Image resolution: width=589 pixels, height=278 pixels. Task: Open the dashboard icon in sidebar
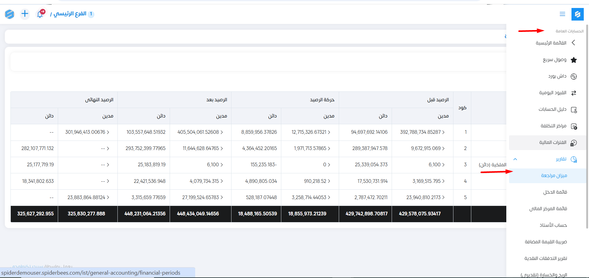pos(574,76)
